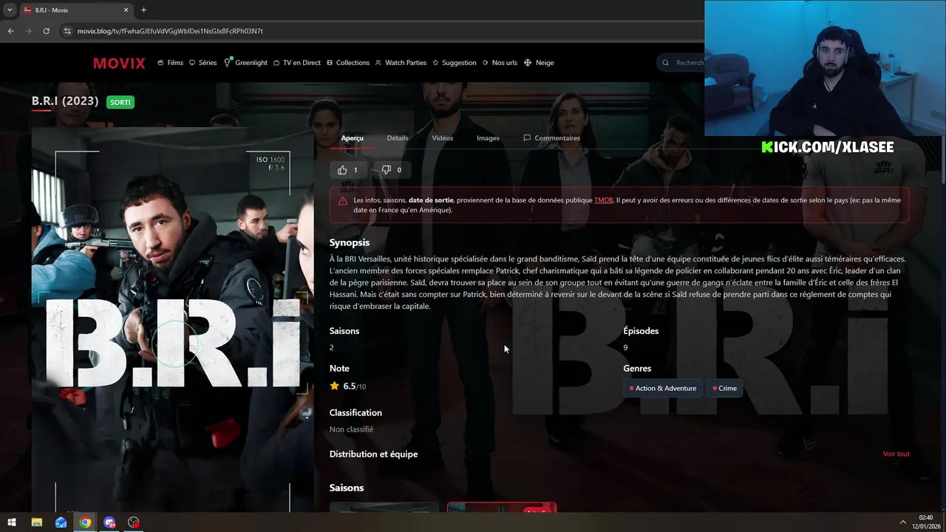Click the 6.5/10 star rating
The image size is (946, 532).
[347, 386]
